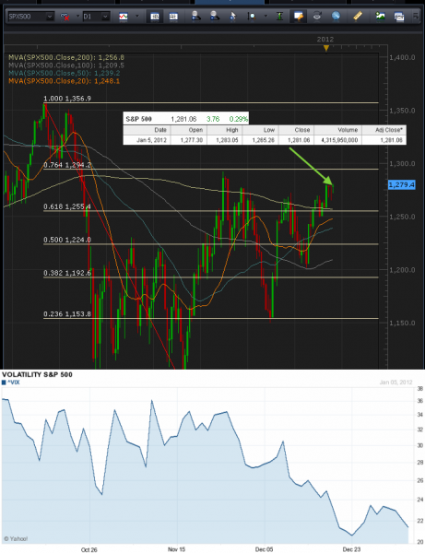Image resolution: width=425 pixels, height=553 pixels.
Task: Click the Nov 15 date axis label
Action: point(176,549)
